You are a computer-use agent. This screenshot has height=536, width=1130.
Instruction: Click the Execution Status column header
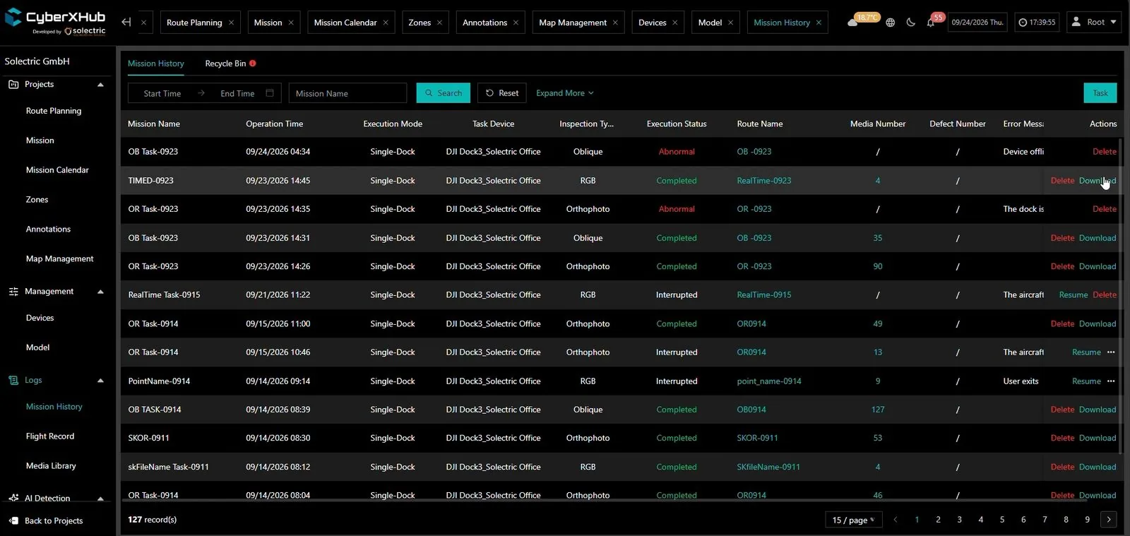click(676, 124)
